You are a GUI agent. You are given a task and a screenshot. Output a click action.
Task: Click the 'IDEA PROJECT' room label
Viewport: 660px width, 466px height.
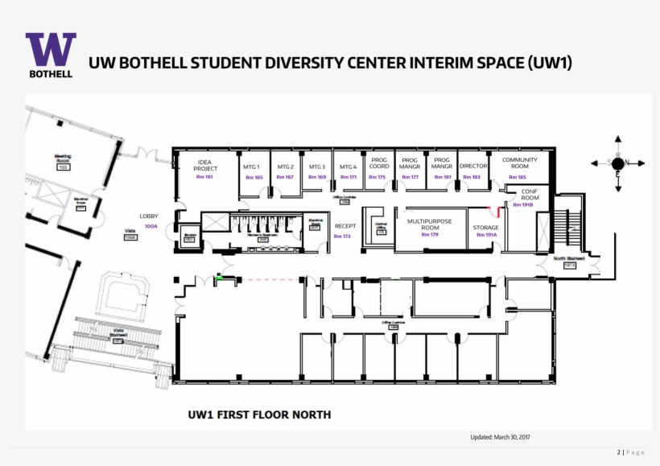(205, 165)
